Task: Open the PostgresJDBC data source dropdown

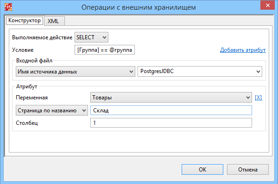Action: pos(200,72)
